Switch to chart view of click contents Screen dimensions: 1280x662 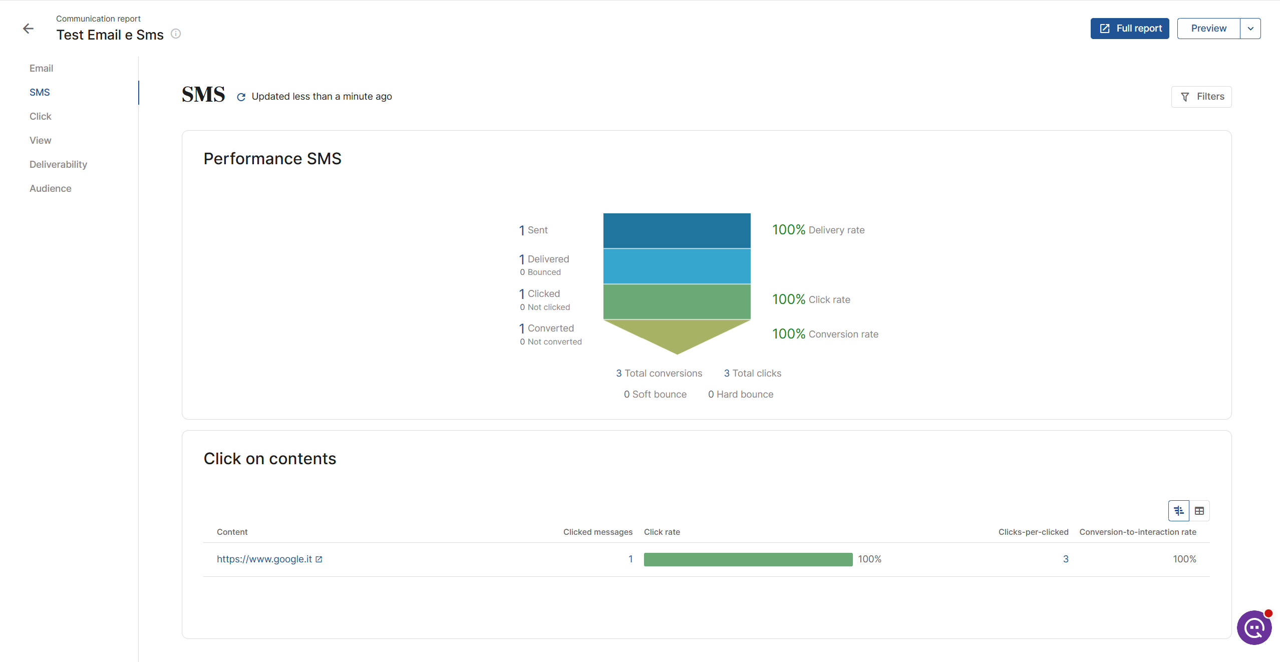1179,511
